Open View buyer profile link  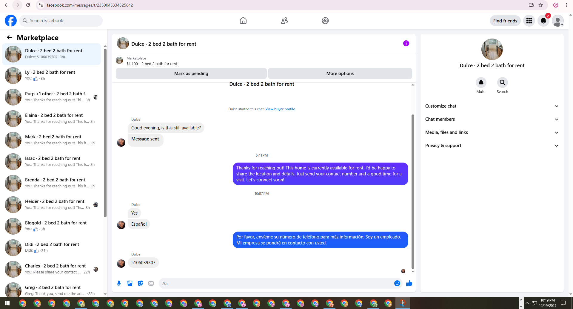[280, 109]
